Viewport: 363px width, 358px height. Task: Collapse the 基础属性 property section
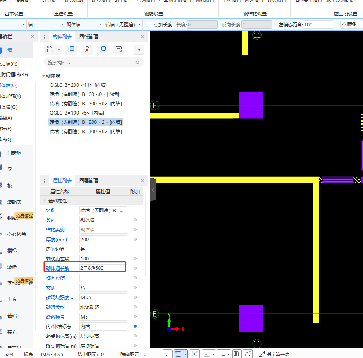click(45, 200)
